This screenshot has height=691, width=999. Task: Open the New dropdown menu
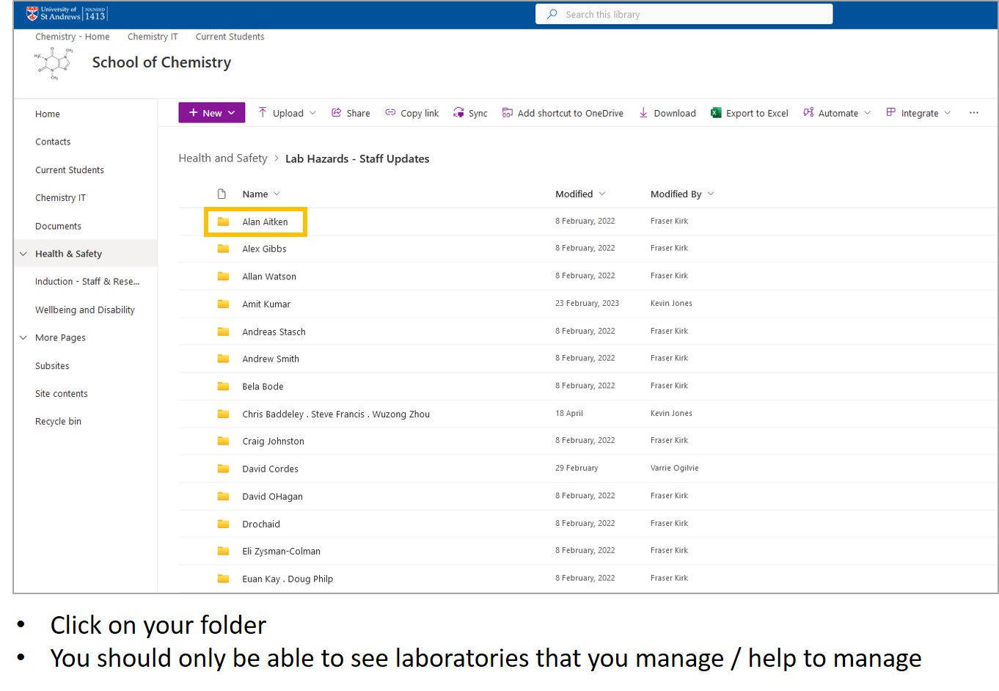(x=211, y=112)
